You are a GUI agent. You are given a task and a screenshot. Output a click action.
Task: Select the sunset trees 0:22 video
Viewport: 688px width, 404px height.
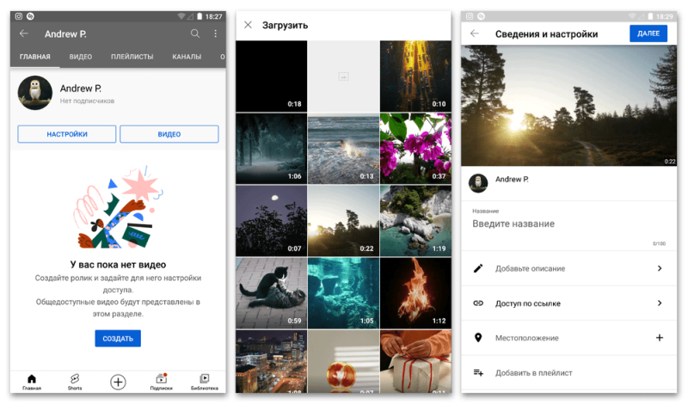343,221
